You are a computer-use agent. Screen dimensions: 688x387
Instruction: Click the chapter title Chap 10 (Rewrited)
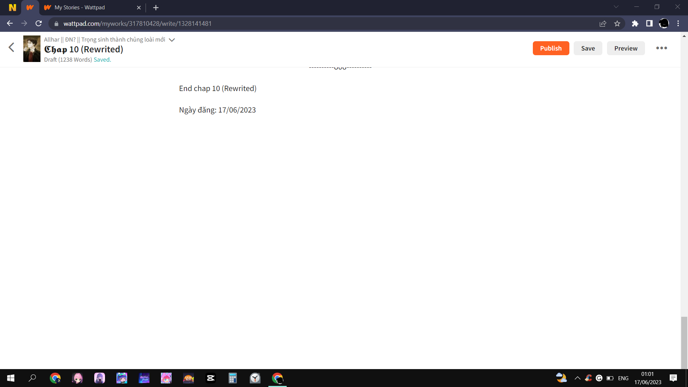click(83, 49)
